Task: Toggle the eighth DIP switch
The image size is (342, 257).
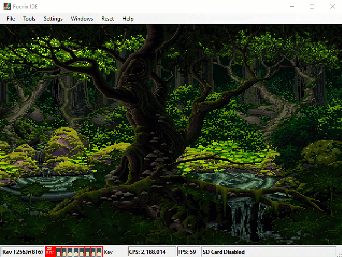Action: pos(99,252)
